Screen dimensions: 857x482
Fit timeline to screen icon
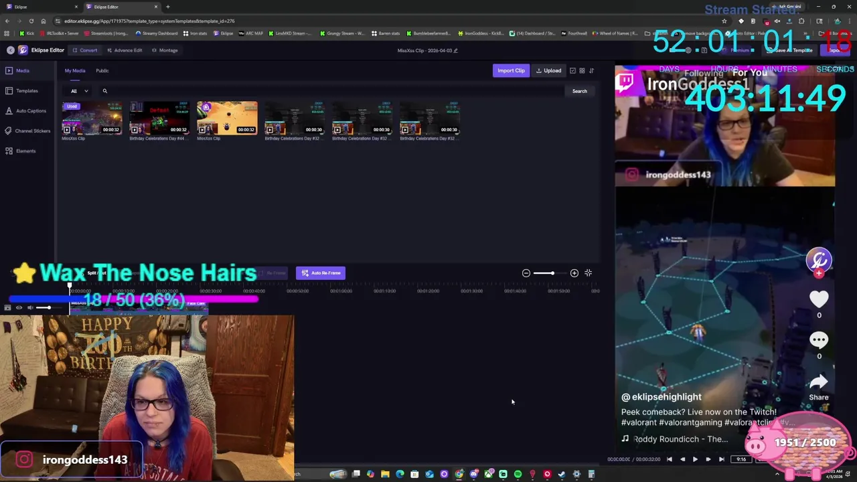coord(588,273)
